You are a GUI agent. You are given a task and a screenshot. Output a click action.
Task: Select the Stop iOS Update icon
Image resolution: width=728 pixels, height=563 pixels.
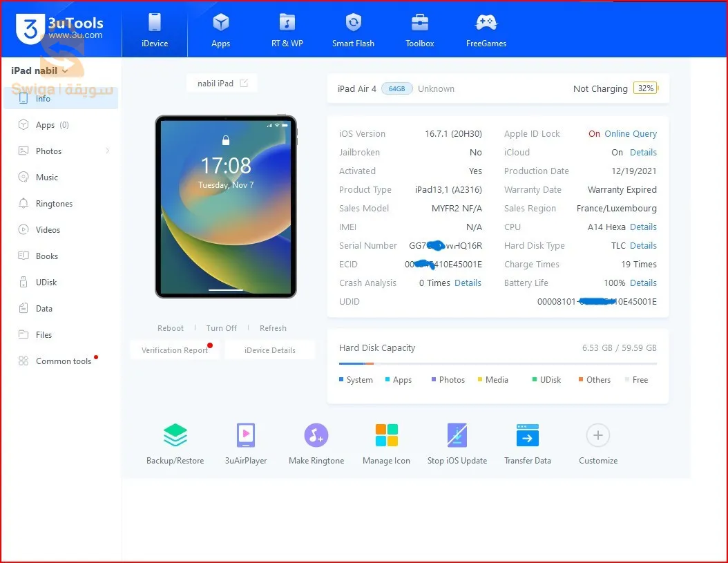coord(457,436)
